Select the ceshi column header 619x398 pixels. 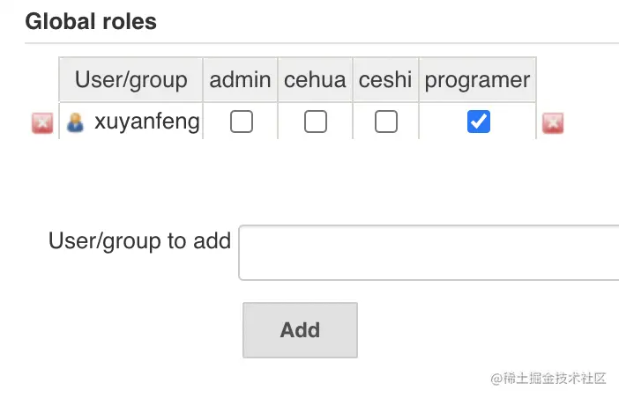click(x=385, y=80)
